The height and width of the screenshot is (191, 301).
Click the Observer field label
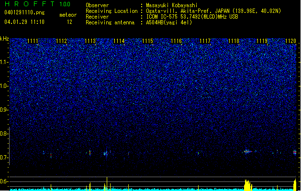click(97, 5)
